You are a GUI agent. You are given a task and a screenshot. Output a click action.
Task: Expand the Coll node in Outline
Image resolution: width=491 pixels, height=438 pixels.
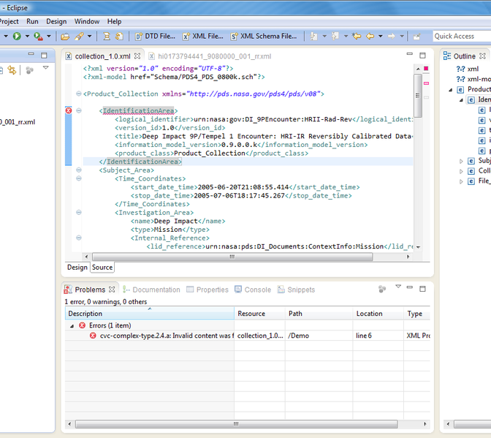point(461,171)
